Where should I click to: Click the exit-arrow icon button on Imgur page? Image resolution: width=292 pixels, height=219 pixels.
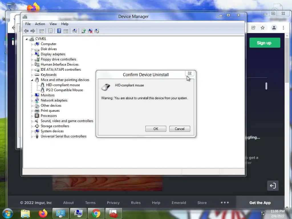tap(273, 186)
